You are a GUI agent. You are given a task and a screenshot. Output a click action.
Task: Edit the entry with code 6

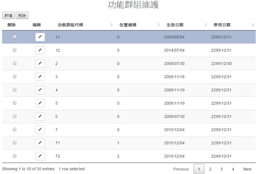40,116
